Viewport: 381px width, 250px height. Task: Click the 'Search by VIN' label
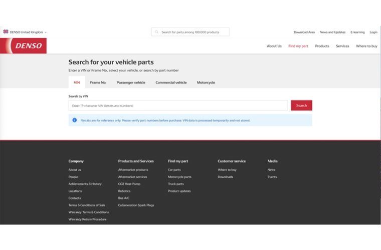point(78,96)
